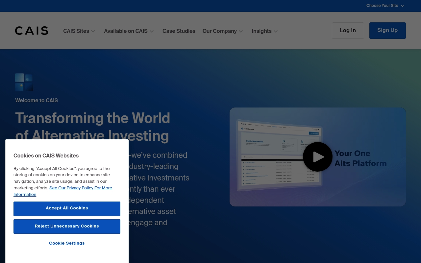421x263 pixels.
Task: Click the Log In button
Action: (348, 31)
